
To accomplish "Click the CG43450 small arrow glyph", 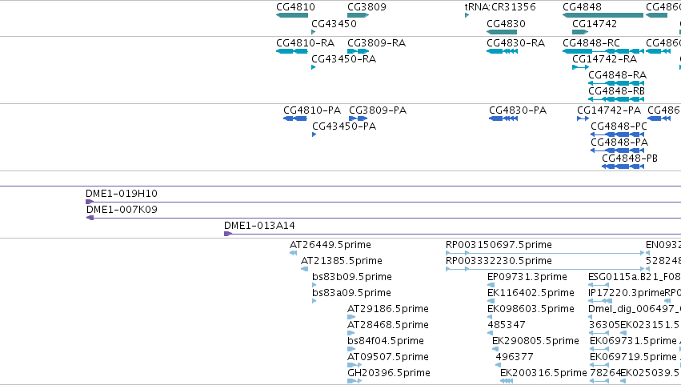I will [314, 32].
